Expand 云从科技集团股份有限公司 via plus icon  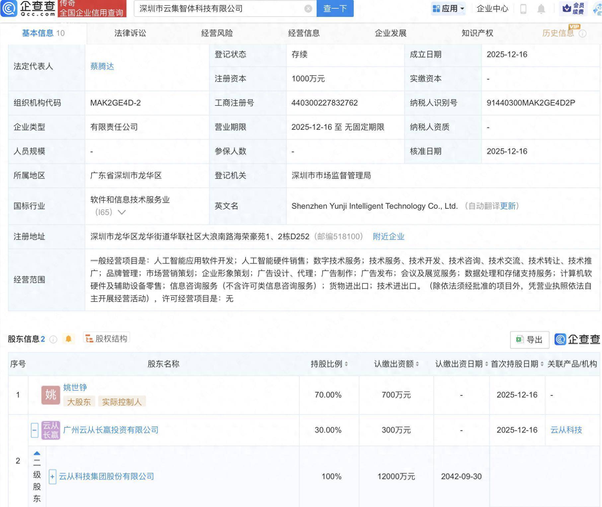coord(52,476)
